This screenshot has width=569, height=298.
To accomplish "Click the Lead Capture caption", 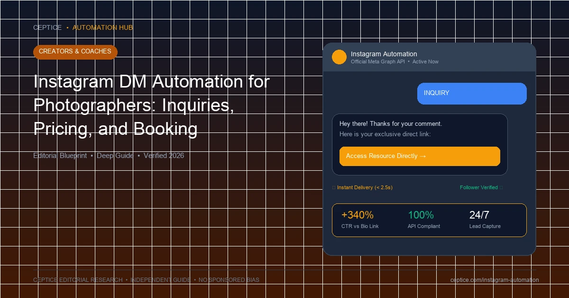I will pos(485,227).
